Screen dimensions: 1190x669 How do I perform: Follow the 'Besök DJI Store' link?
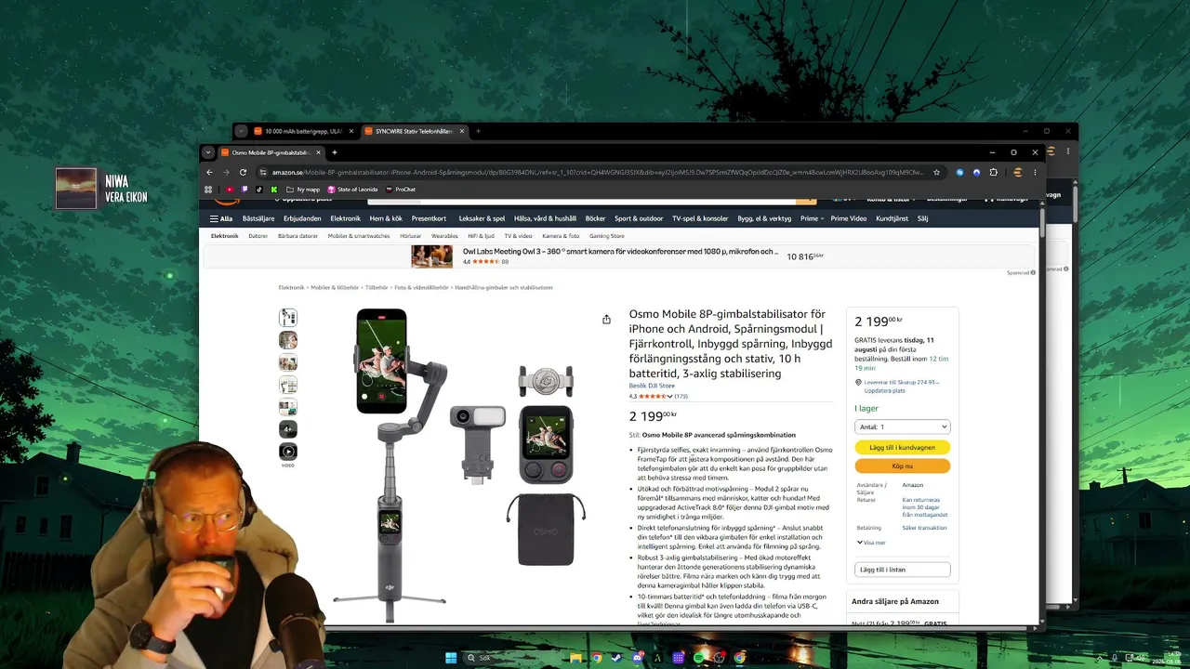652,386
